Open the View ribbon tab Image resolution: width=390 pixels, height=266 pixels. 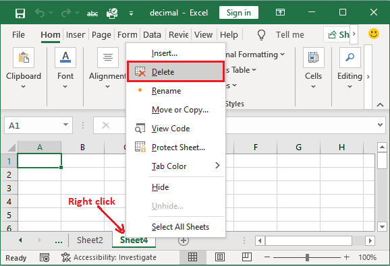click(203, 35)
